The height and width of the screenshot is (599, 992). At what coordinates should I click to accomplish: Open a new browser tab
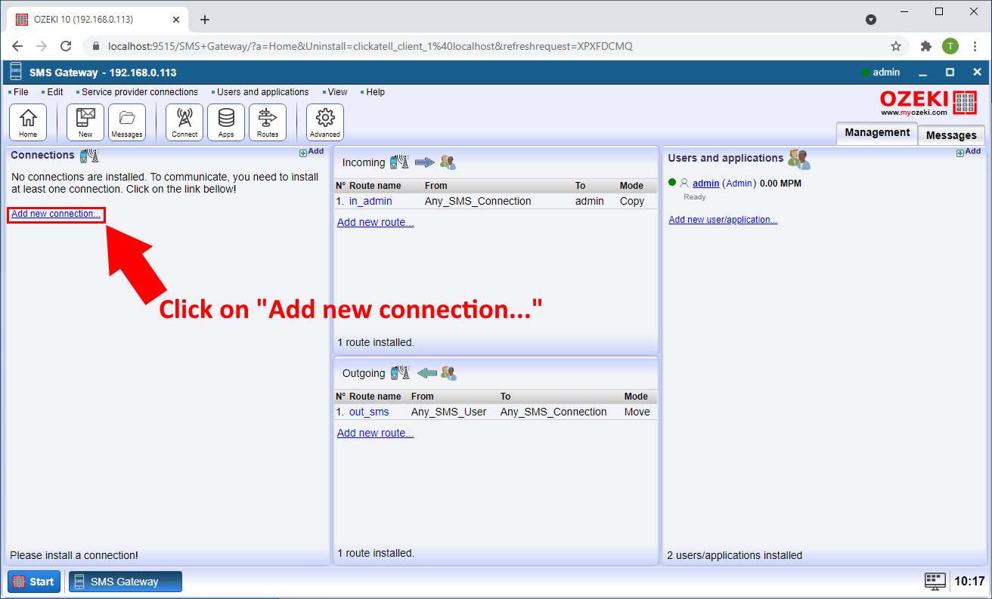coord(204,20)
